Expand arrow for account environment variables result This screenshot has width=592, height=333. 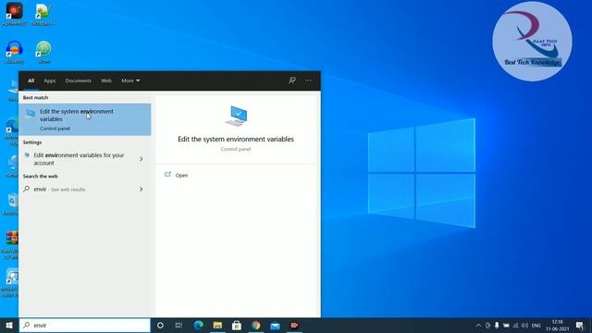[x=142, y=159]
